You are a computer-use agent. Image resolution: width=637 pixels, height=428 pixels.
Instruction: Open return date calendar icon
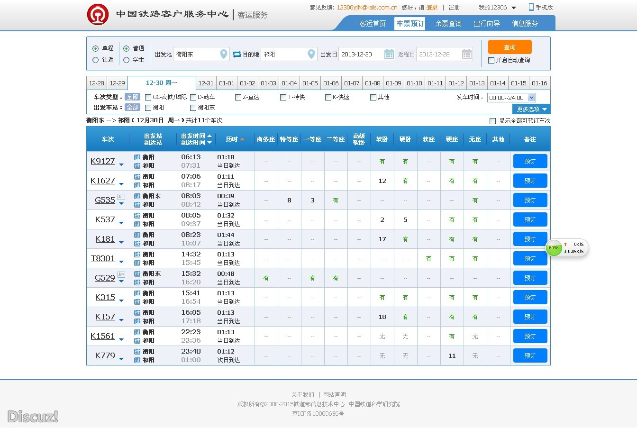(467, 54)
